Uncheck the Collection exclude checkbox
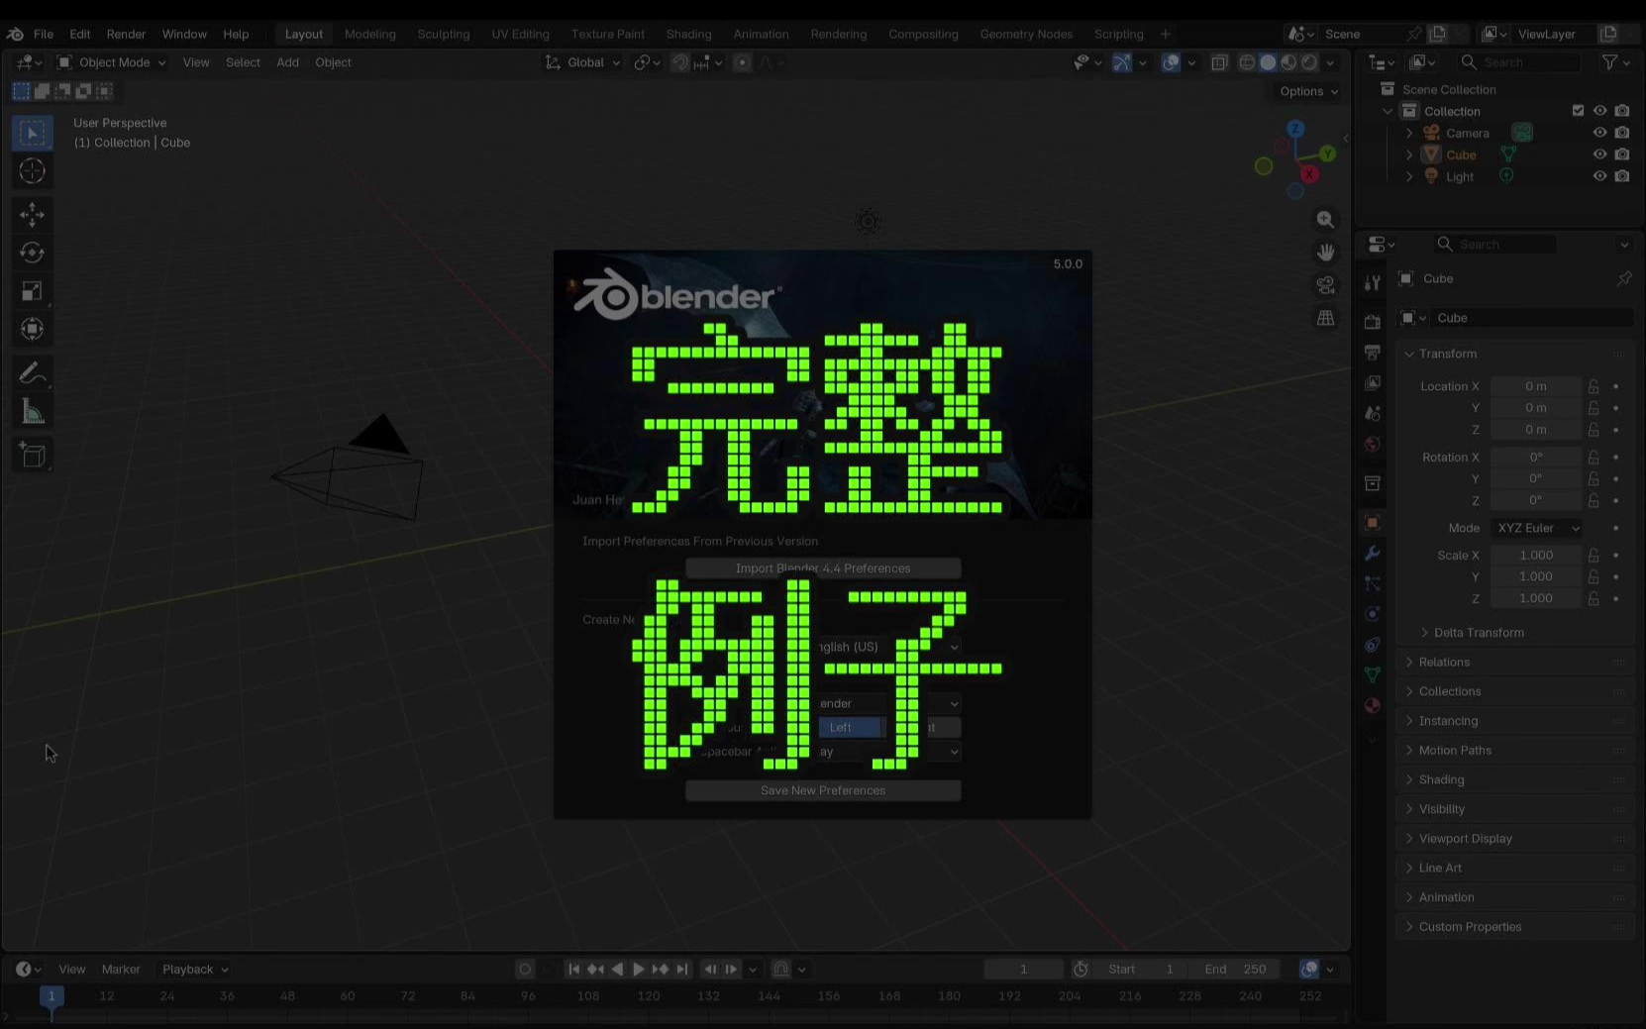This screenshot has width=1646, height=1029. pyautogui.click(x=1578, y=111)
